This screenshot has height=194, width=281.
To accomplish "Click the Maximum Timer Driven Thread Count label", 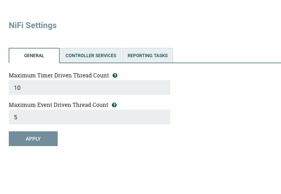I will (x=59, y=75).
